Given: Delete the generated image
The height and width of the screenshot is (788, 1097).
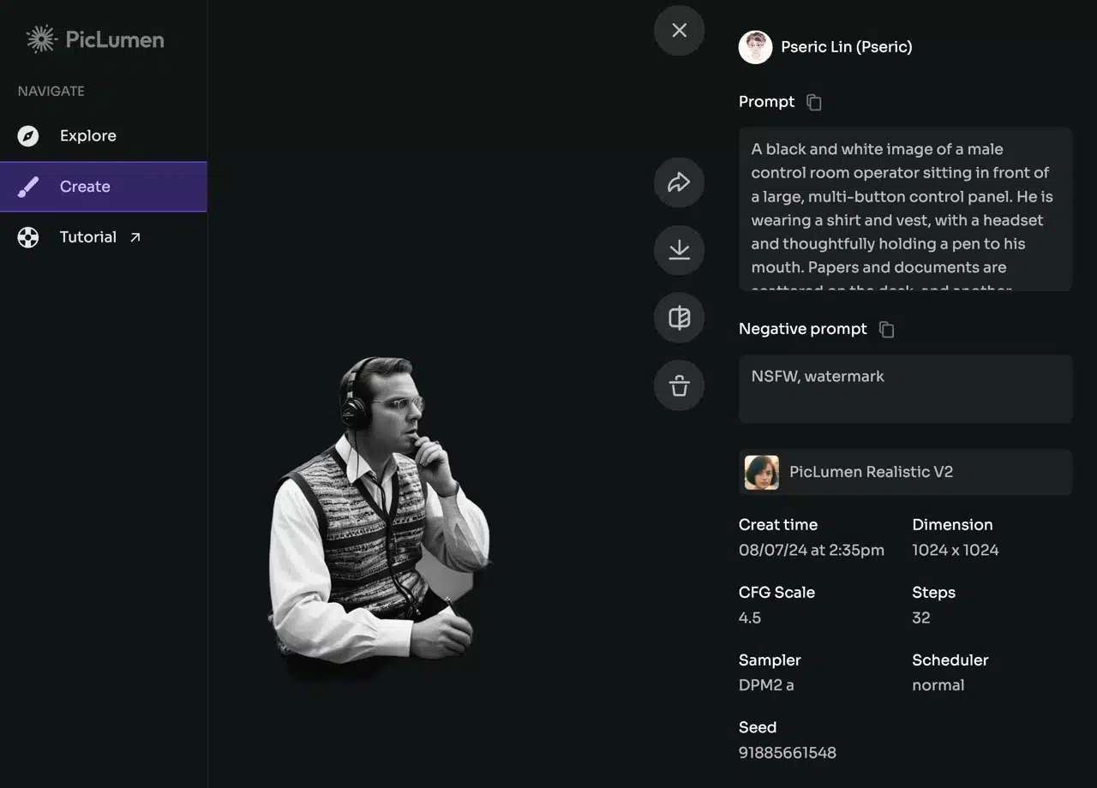Looking at the screenshot, I should 679,385.
